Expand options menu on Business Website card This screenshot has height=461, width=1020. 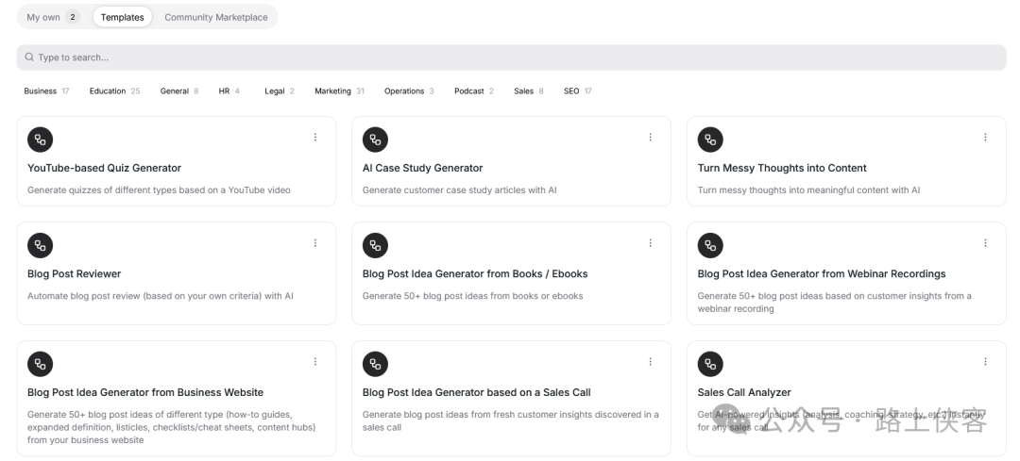315,362
